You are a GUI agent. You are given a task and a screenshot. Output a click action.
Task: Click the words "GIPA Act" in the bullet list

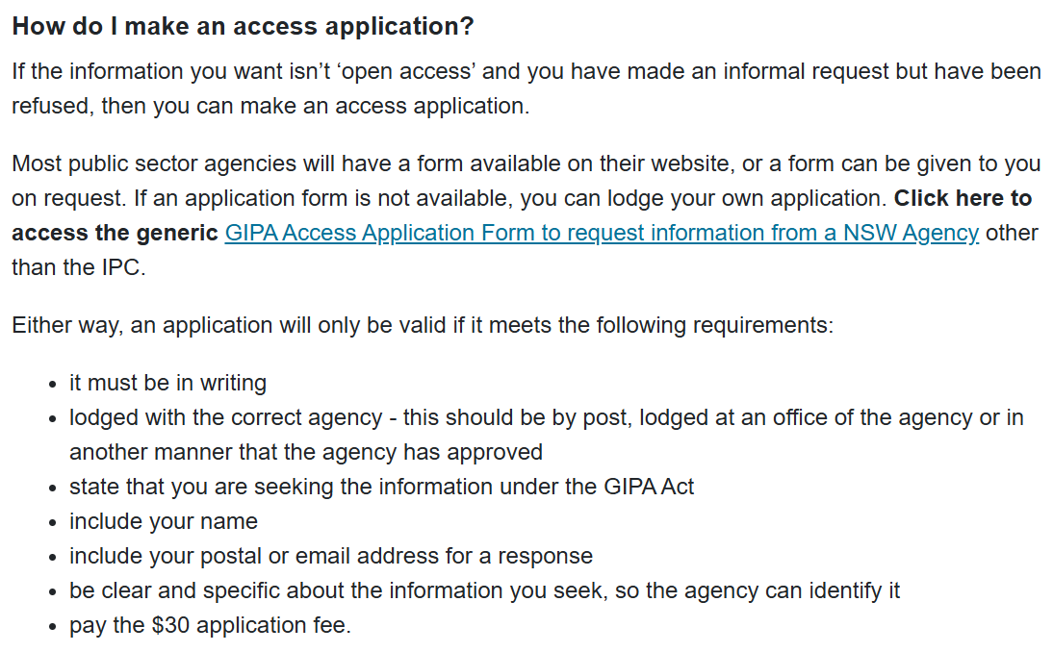point(649,487)
